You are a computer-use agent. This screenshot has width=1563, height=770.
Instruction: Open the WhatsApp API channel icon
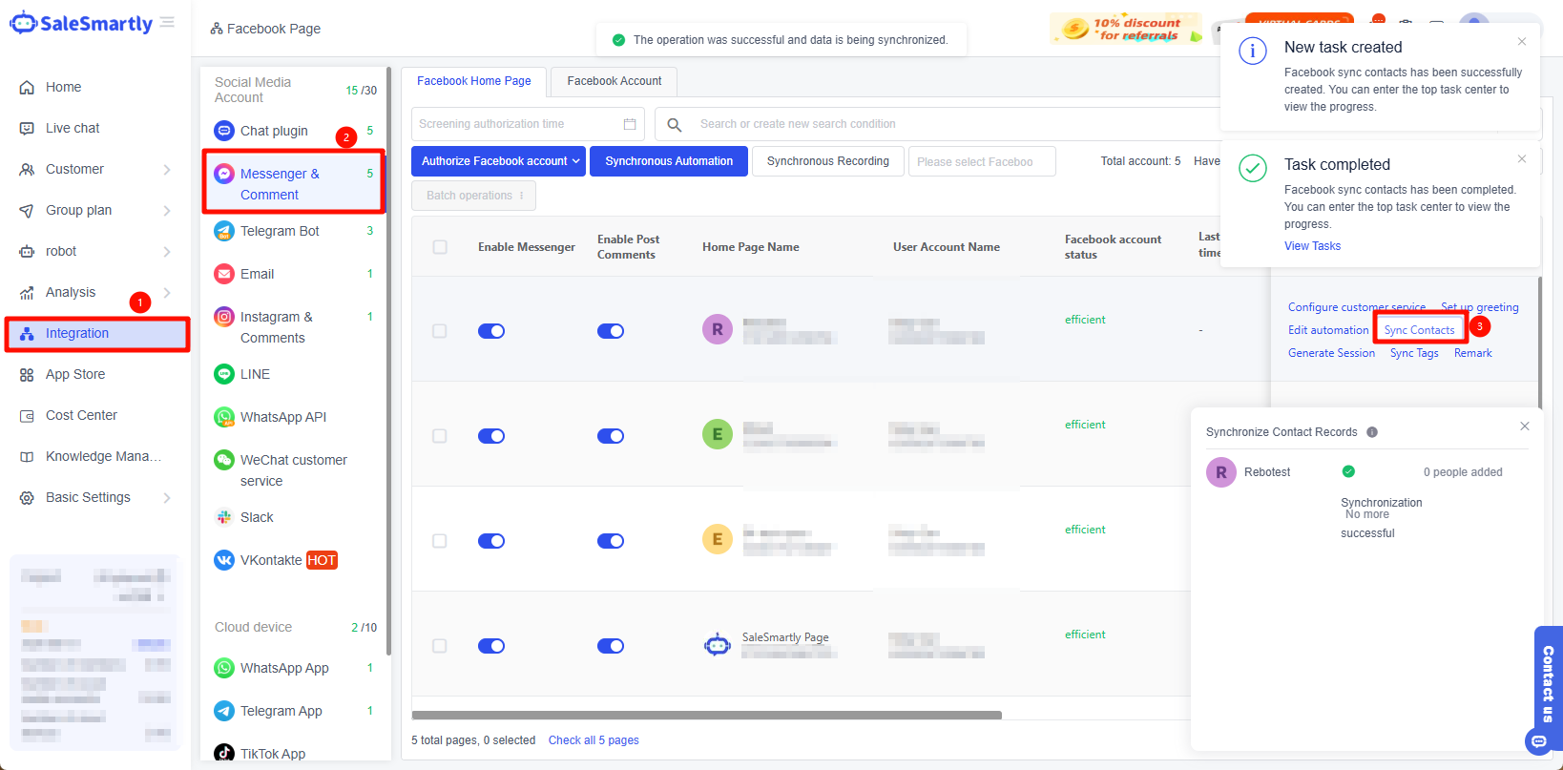pos(224,417)
